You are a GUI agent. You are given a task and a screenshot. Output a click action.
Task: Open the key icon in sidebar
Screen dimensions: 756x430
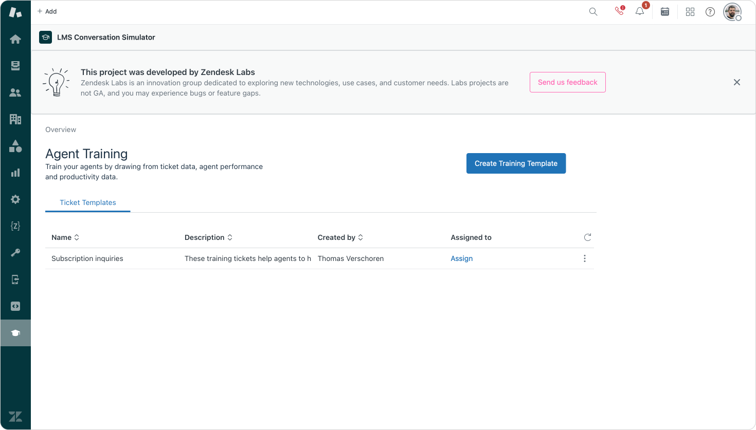pyautogui.click(x=15, y=253)
